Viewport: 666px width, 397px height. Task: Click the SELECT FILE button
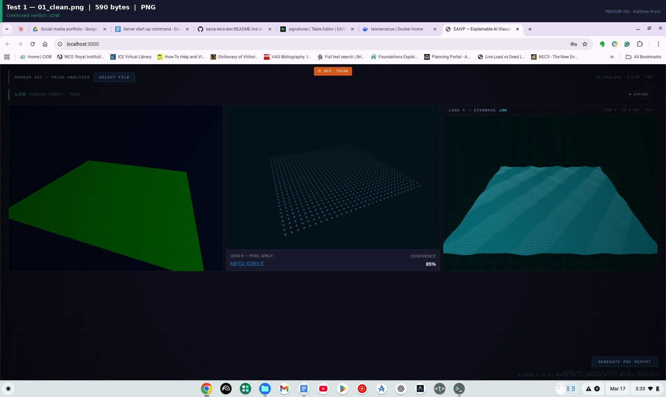tap(114, 77)
